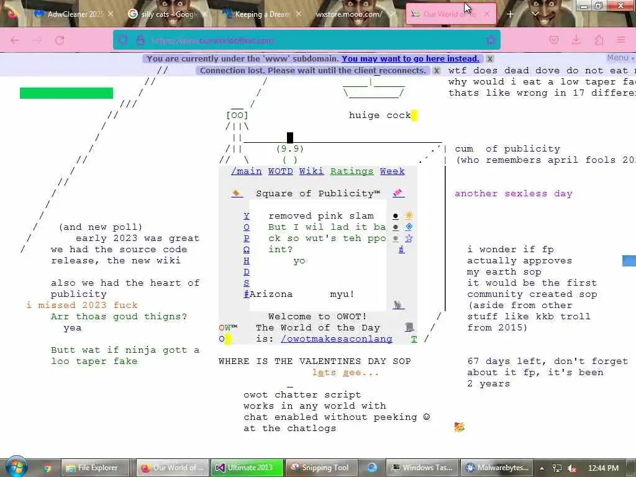The image size is (636, 477).
Task: Close the AdwCleaner tab
Action: click(x=111, y=14)
